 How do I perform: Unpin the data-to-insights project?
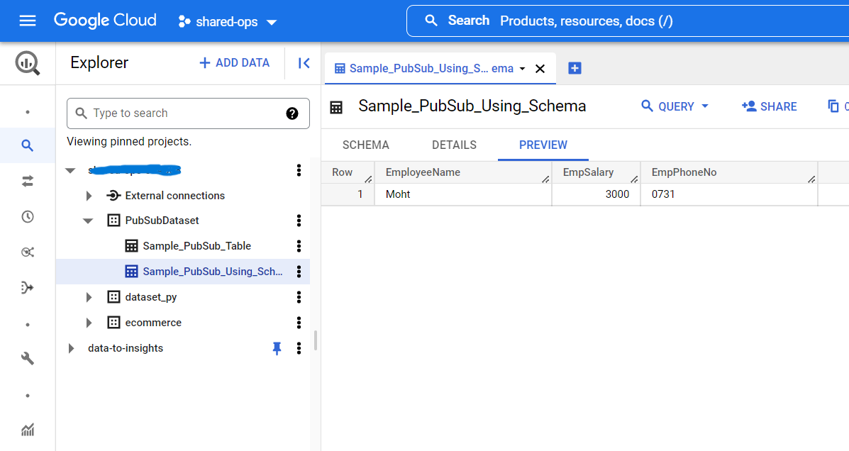[277, 347]
